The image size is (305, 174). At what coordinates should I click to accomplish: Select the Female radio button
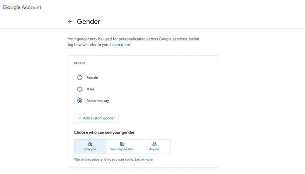pos(80,78)
